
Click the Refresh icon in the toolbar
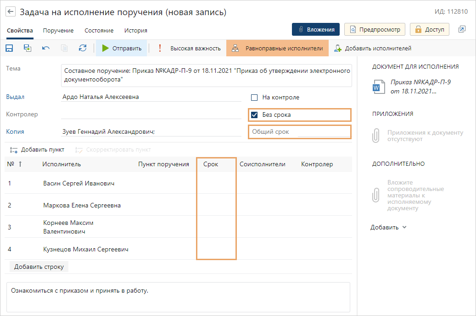click(x=83, y=48)
